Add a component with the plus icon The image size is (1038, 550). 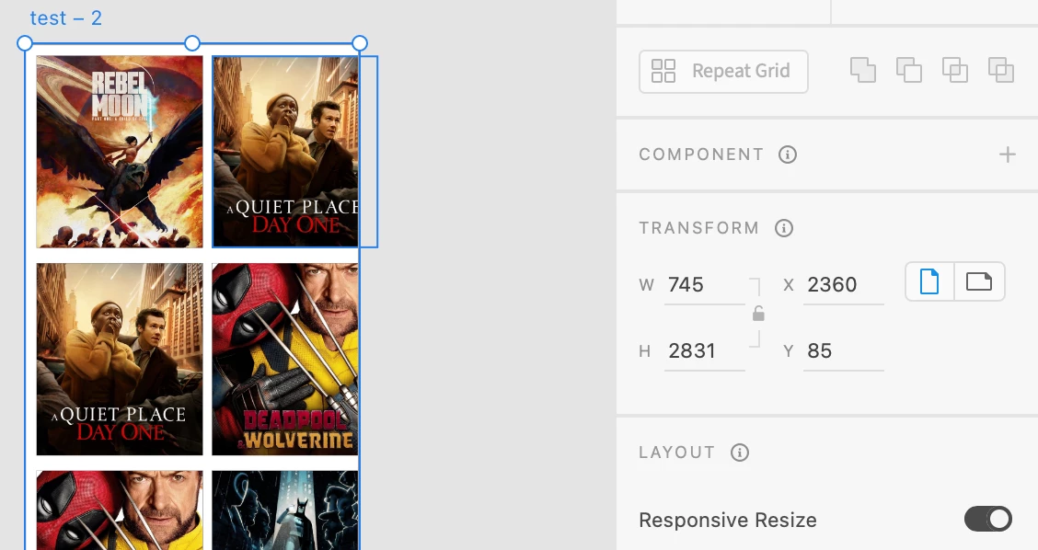[x=1007, y=155]
